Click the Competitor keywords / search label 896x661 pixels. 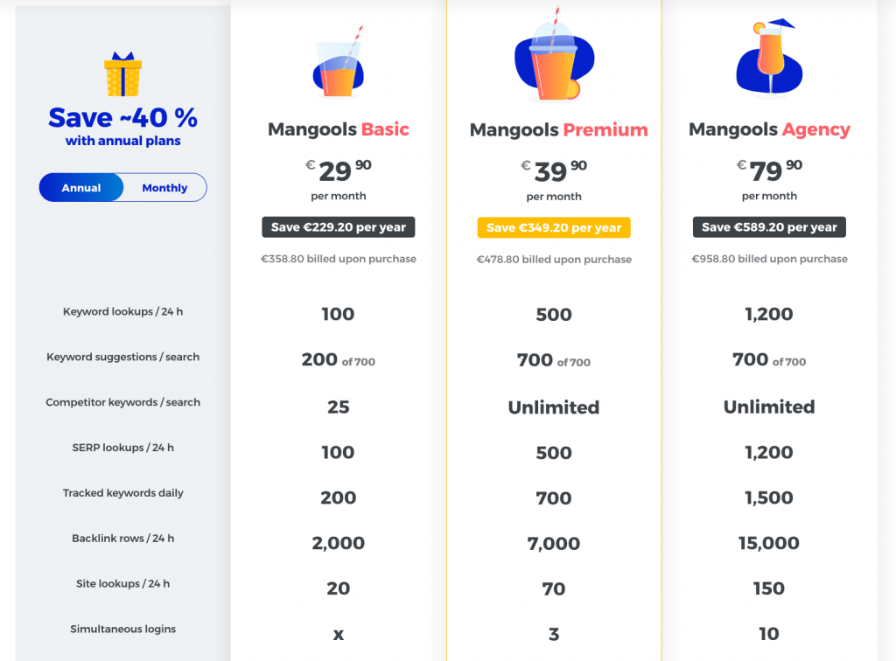[122, 402]
